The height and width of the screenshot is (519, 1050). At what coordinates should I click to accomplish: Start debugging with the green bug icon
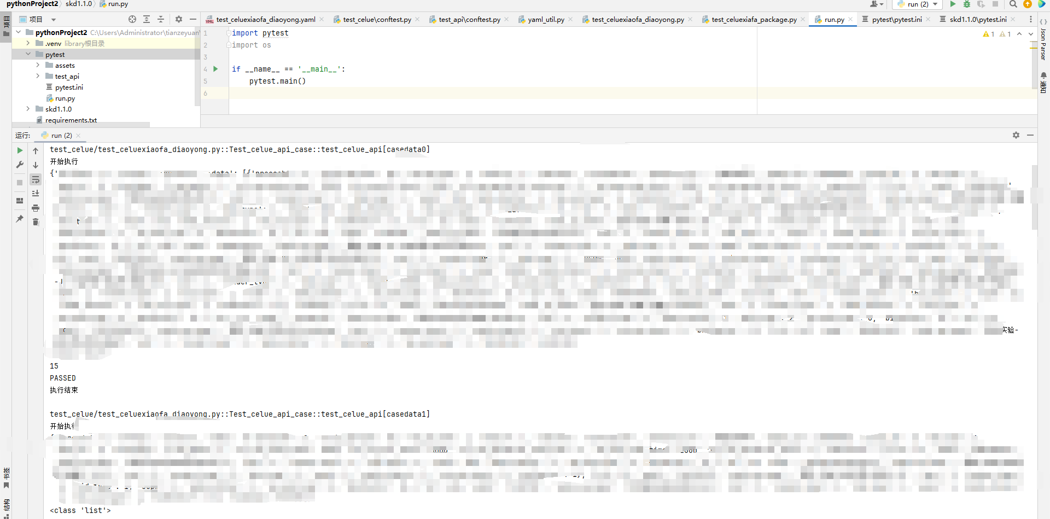[967, 4]
